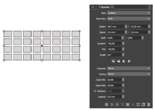The width and height of the screenshot is (155, 111).
Task: Click the shuffle randomize icon
Action: click(133, 105)
